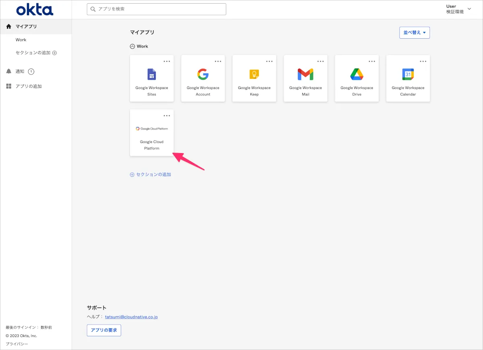This screenshot has width=483, height=350.
Task: Open the Google Drive icon
Action: tap(357, 75)
